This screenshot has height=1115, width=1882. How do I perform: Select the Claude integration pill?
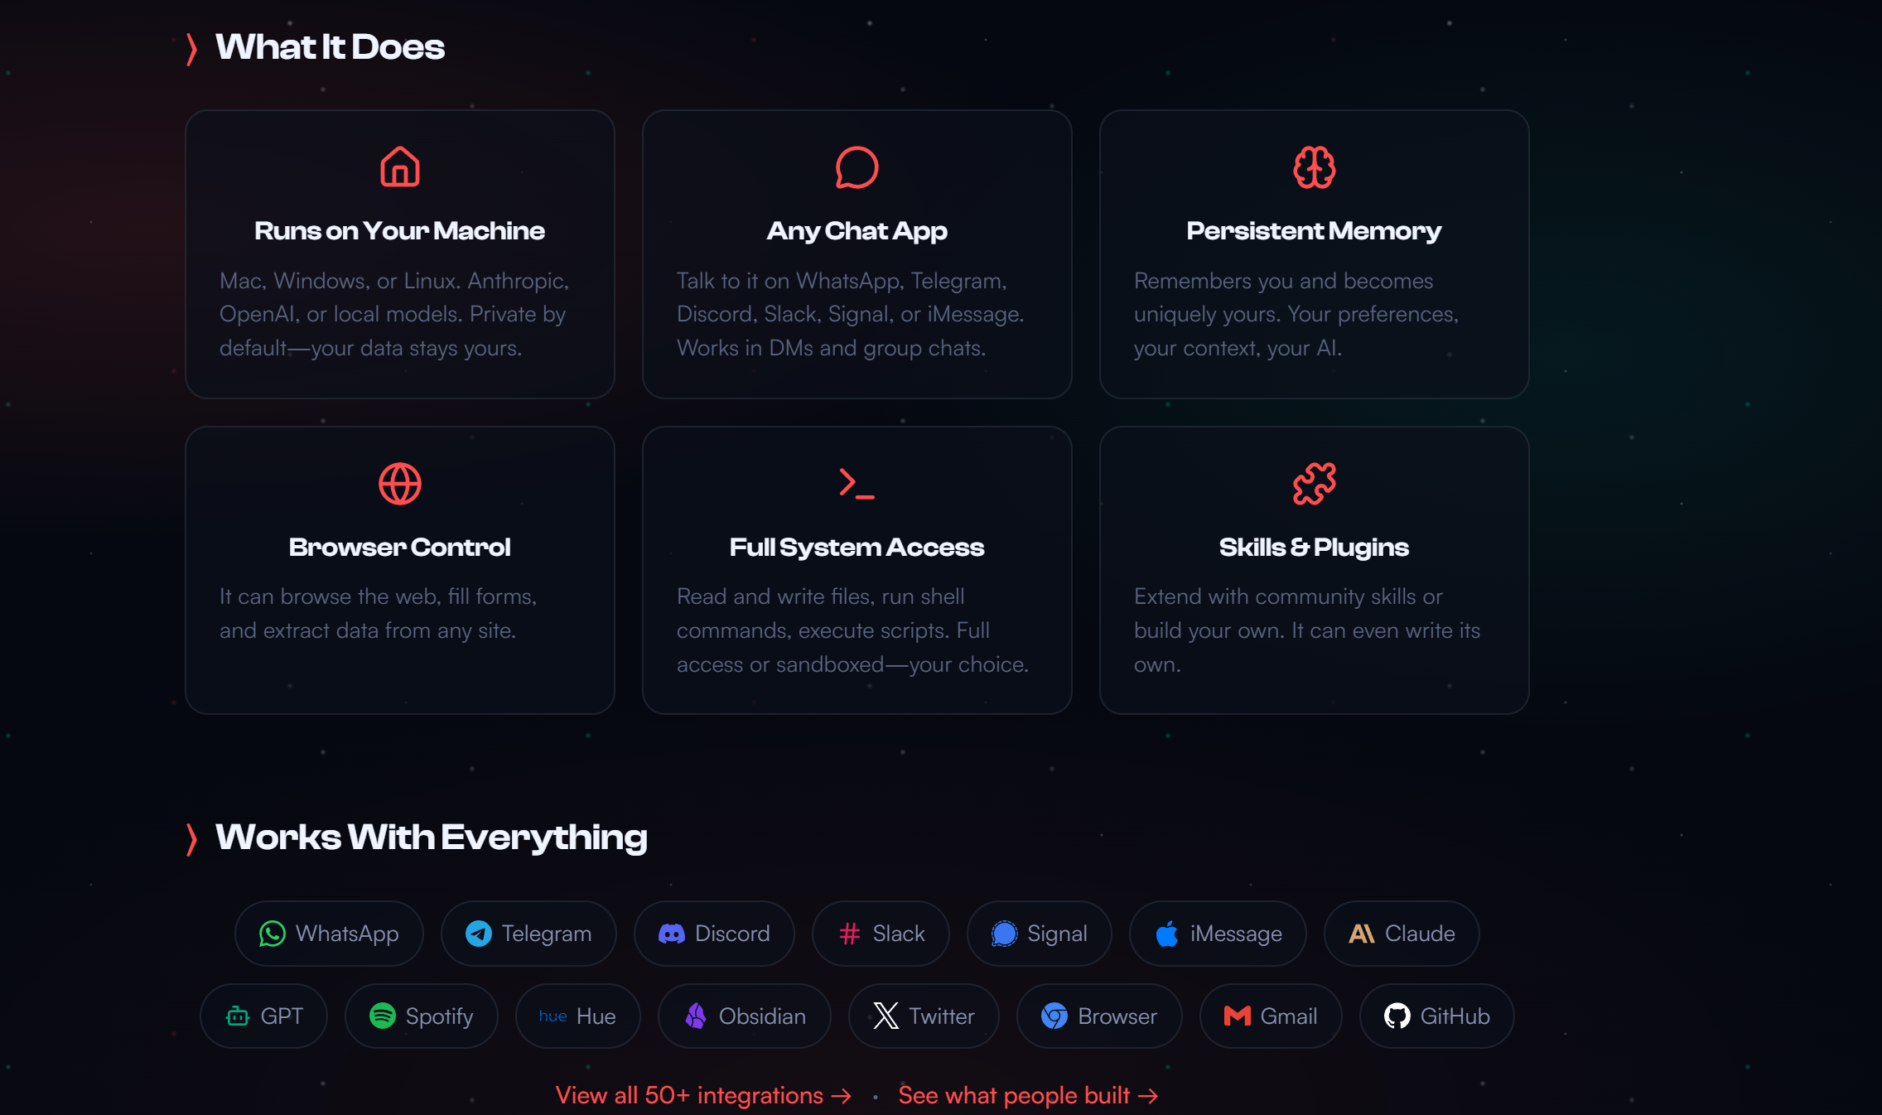click(x=1402, y=934)
